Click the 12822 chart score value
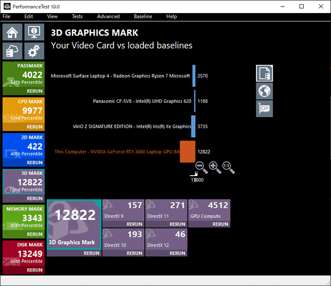The height and width of the screenshot is (286, 331). pos(204,152)
